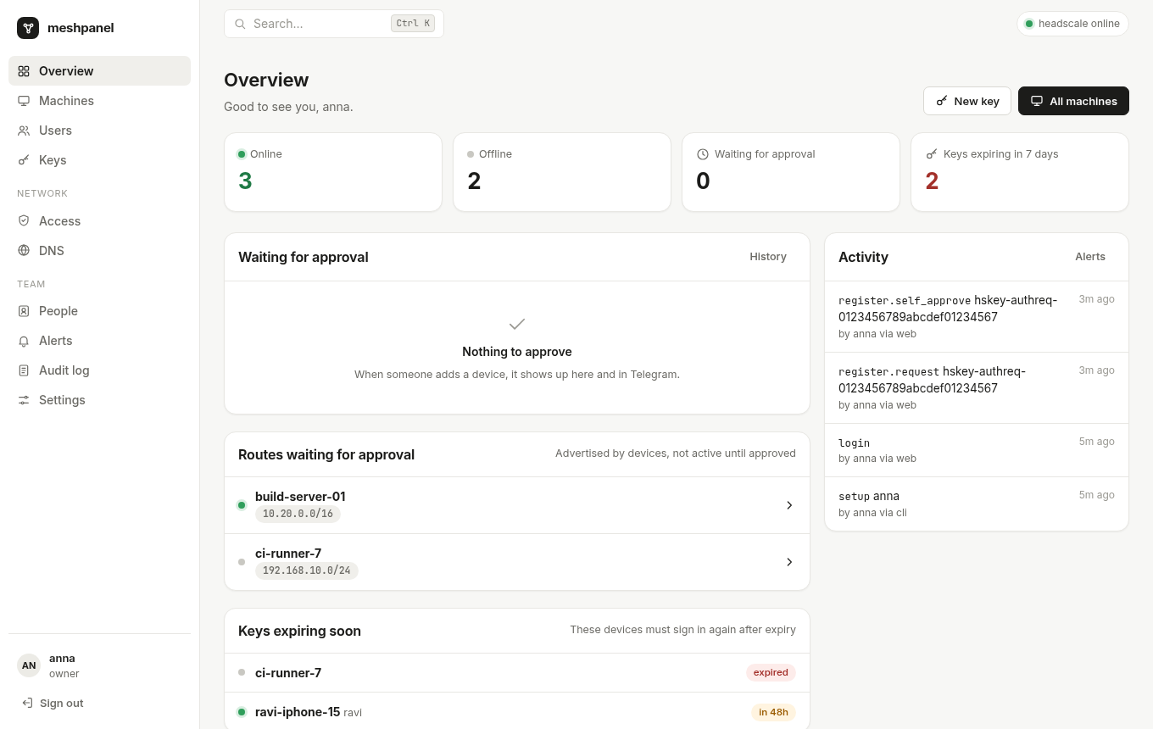Viewport: 1153px width, 729px height.
Task: Focus the Search input field
Action: (334, 24)
